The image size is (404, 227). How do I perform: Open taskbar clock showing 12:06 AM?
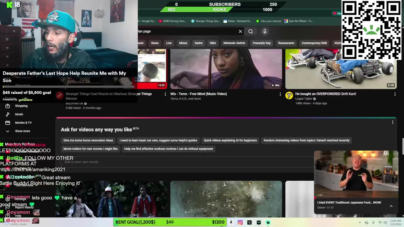coord(396,223)
